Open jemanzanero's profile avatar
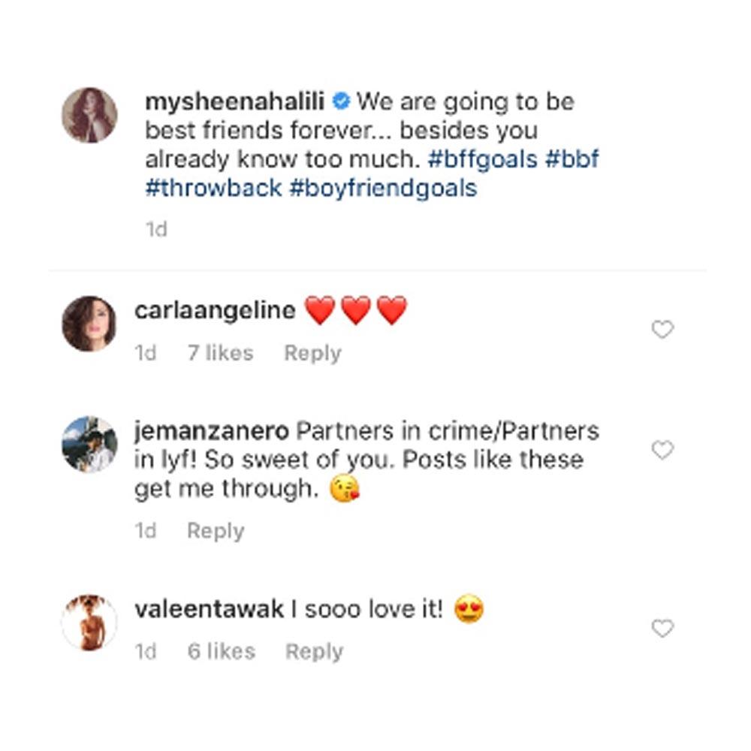 (89, 444)
